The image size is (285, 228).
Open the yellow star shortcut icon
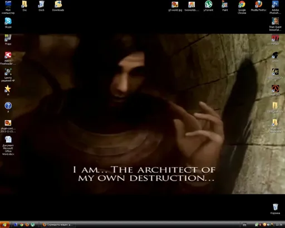coord(8,90)
